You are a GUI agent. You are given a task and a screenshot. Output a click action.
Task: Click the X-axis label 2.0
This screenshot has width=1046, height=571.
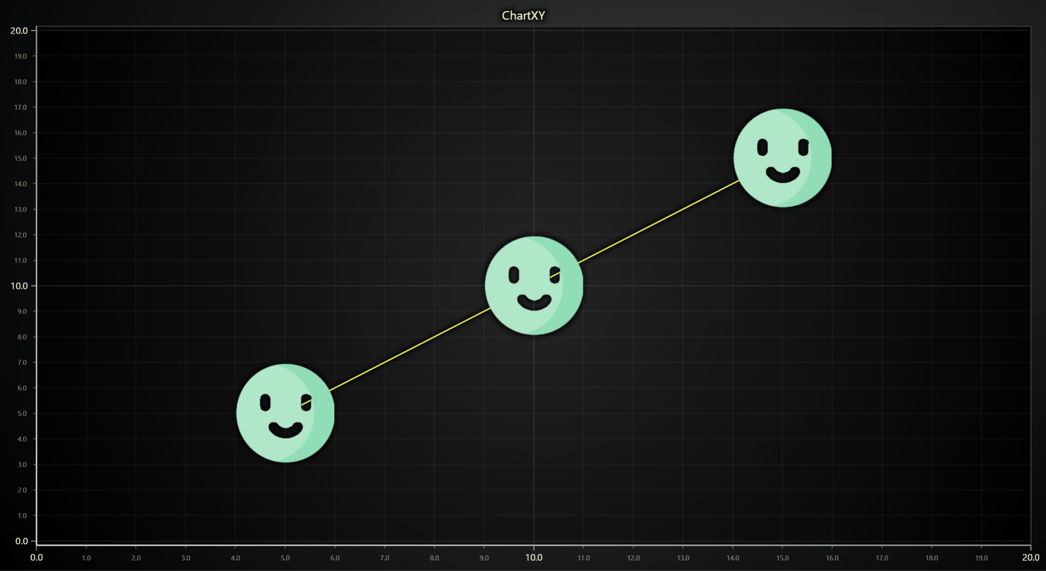click(x=136, y=558)
